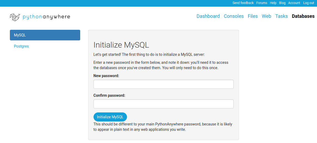Click the "New password:" field label
317x143 pixels.
pos(106,76)
